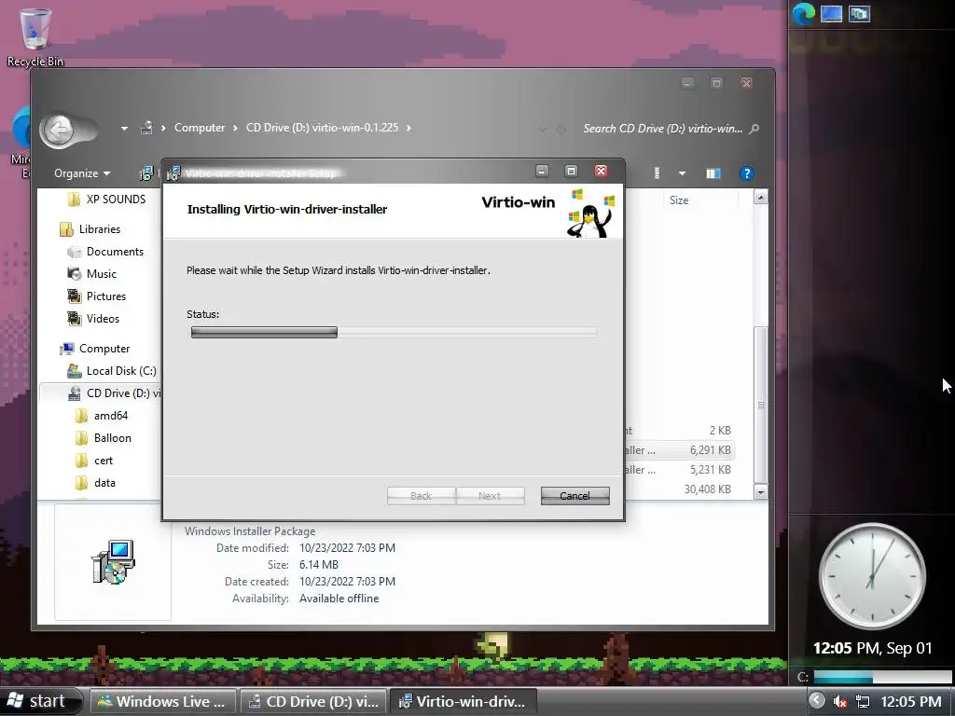Click the Music library icon
The width and height of the screenshot is (955, 716).
coord(75,274)
